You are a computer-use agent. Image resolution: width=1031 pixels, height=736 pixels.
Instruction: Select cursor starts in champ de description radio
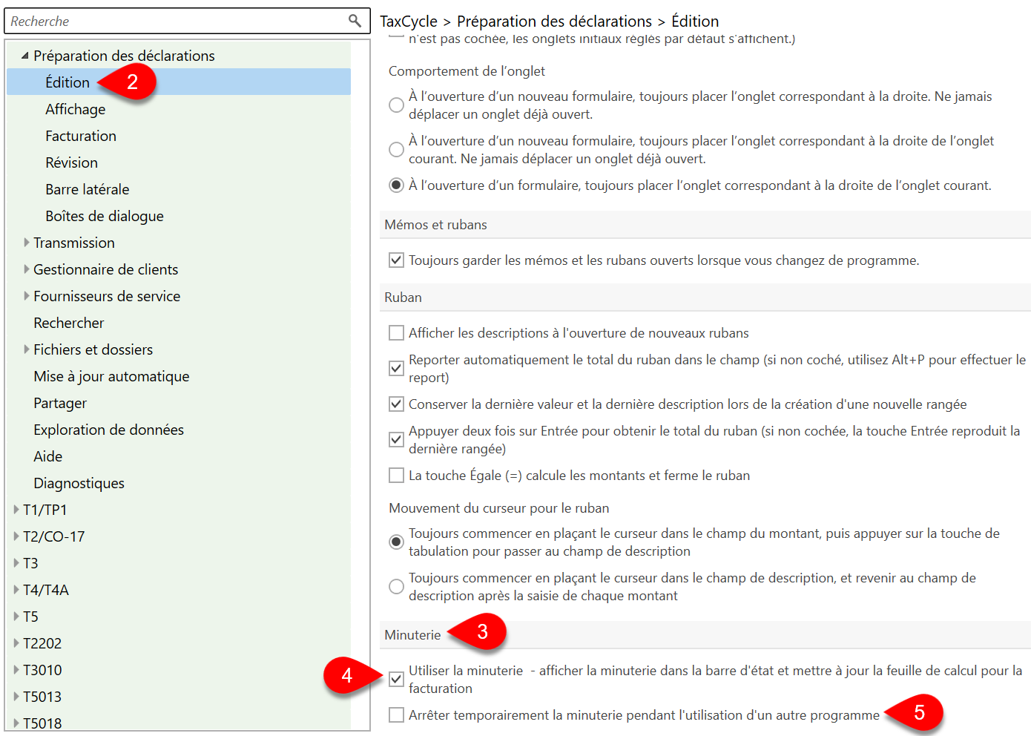click(397, 587)
